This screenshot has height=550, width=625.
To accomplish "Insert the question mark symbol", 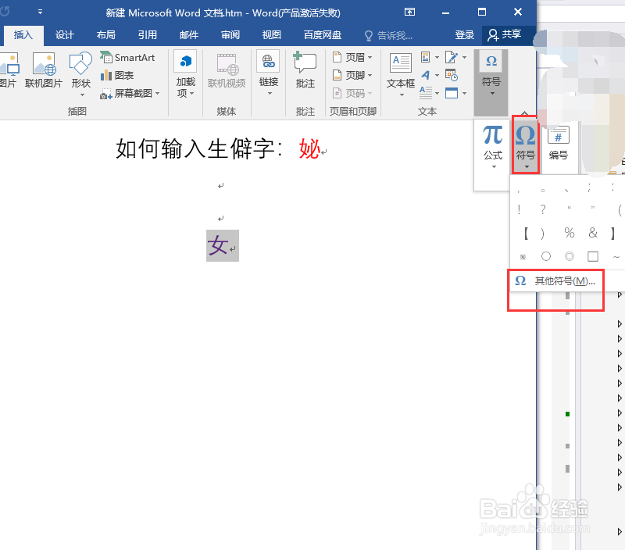I will point(543,209).
